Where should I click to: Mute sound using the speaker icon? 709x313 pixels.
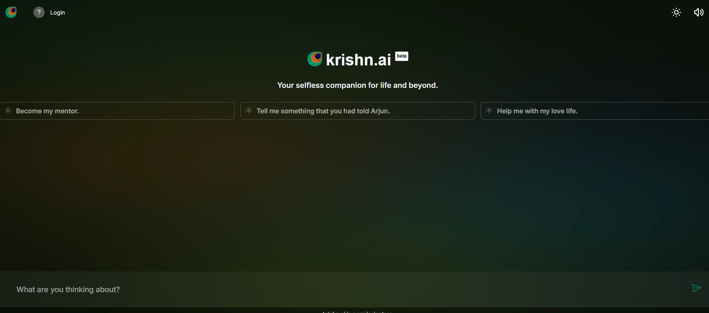[x=698, y=12]
